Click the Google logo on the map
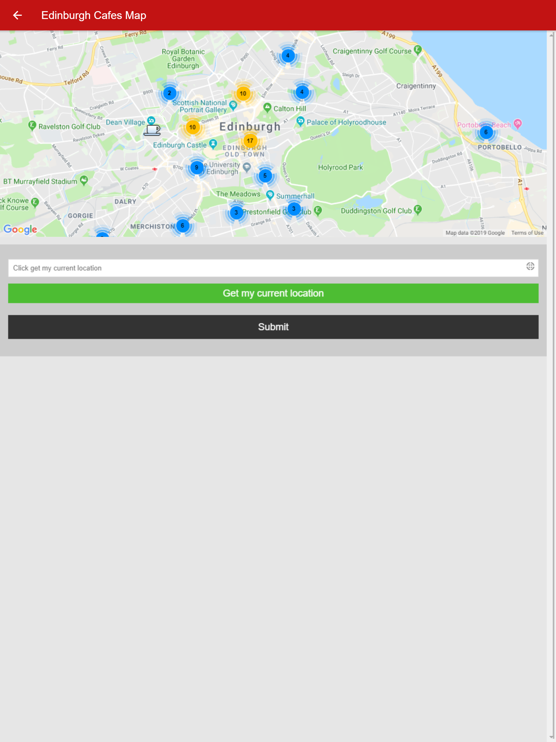The height and width of the screenshot is (742, 556). [20, 229]
